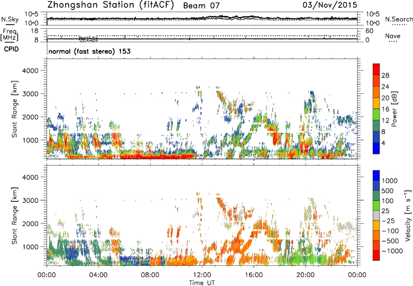Click the gray velocity segment between 25 and -25

click(376, 215)
